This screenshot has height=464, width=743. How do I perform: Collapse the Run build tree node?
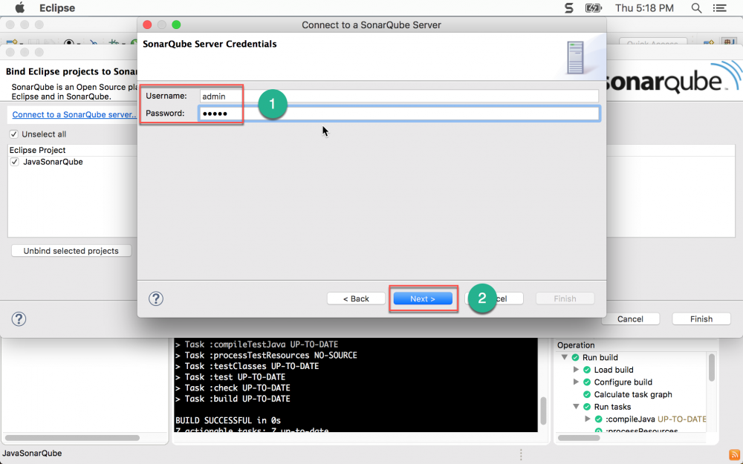pos(565,357)
